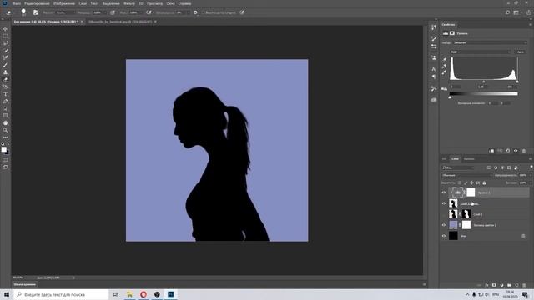This screenshot has width=534, height=300.
Task: Click the white point eyedropper in Levels
Action: click(445, 72)
